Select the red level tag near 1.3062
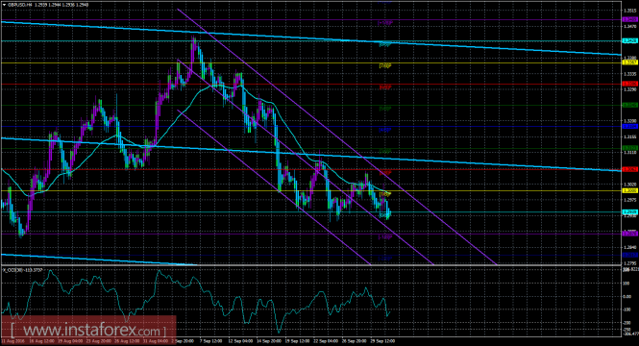Viewport: 639px width, 346px height. tap(629, 169)
